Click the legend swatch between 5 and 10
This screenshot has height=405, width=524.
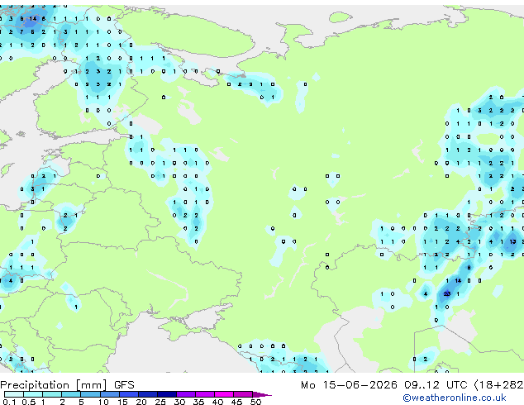[x=90, y=394]
